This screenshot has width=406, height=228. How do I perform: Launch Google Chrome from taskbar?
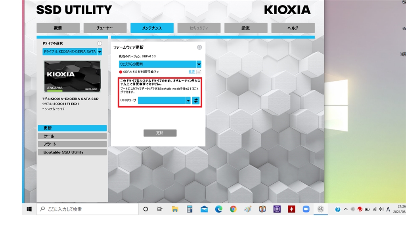click(233, 209)
